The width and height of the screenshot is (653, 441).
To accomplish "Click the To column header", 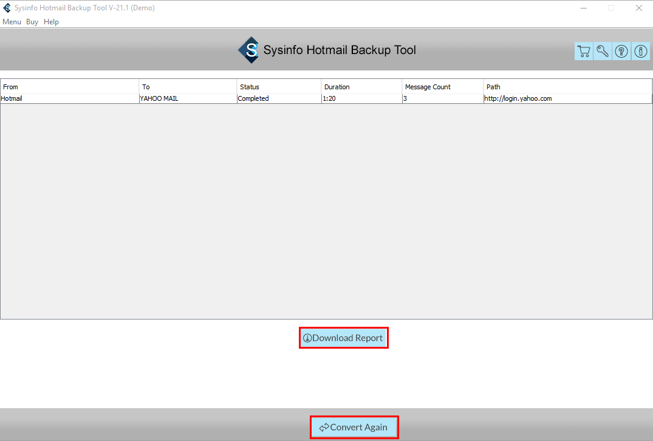I will (188, 87).
